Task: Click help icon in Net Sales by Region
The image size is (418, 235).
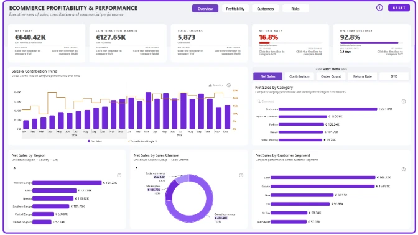Action: (x=119, y=175)
